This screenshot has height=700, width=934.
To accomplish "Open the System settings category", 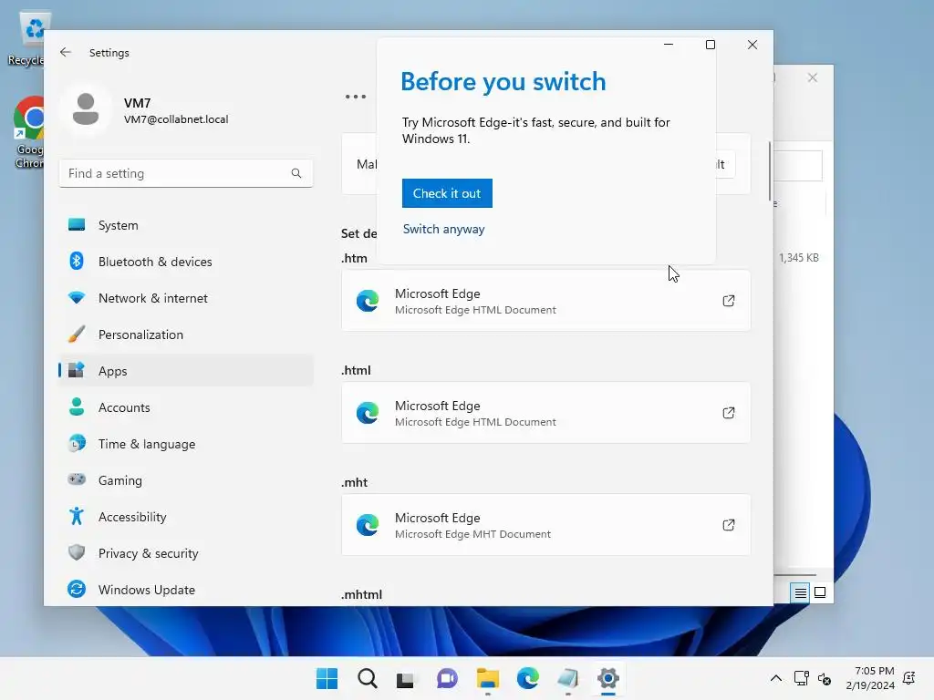I will 186,225.
